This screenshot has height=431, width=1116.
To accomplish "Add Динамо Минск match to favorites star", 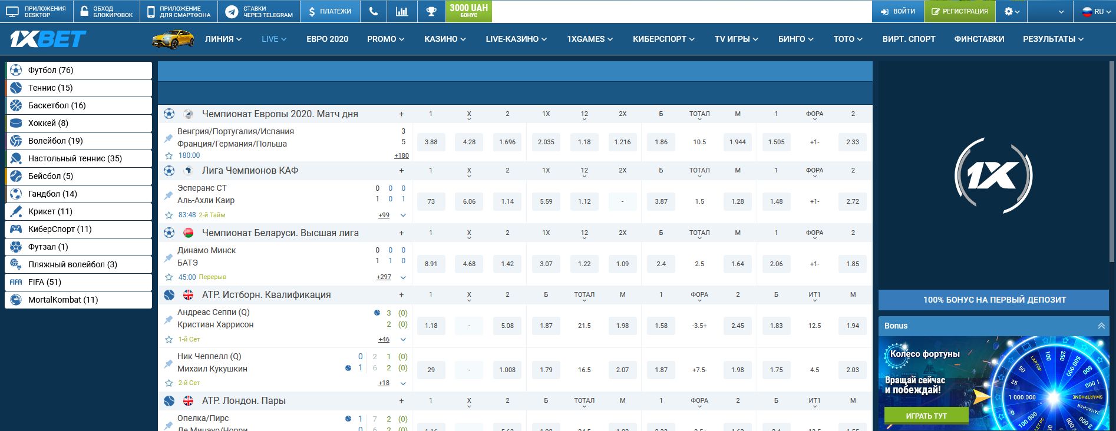I will (169, 277).
